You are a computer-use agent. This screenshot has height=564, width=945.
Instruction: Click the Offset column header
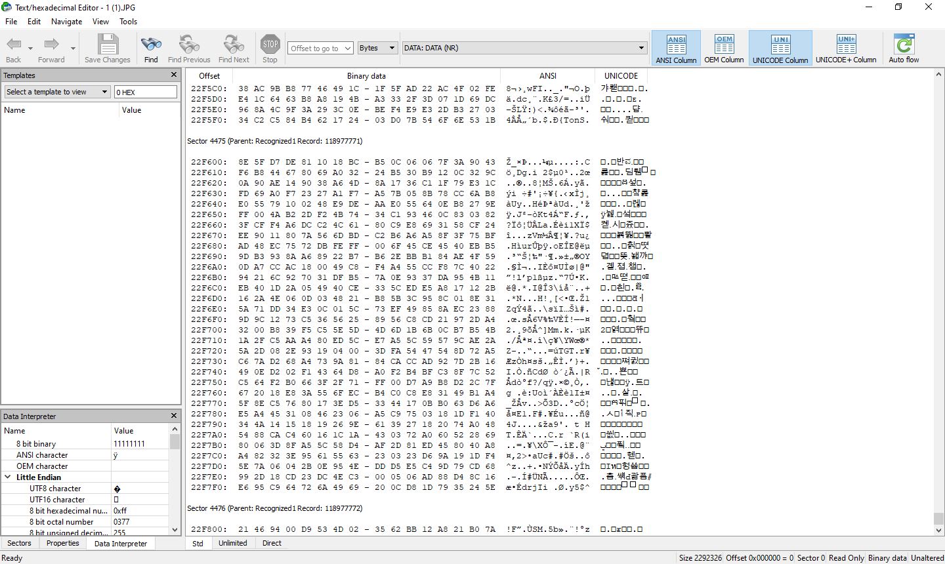209,75
